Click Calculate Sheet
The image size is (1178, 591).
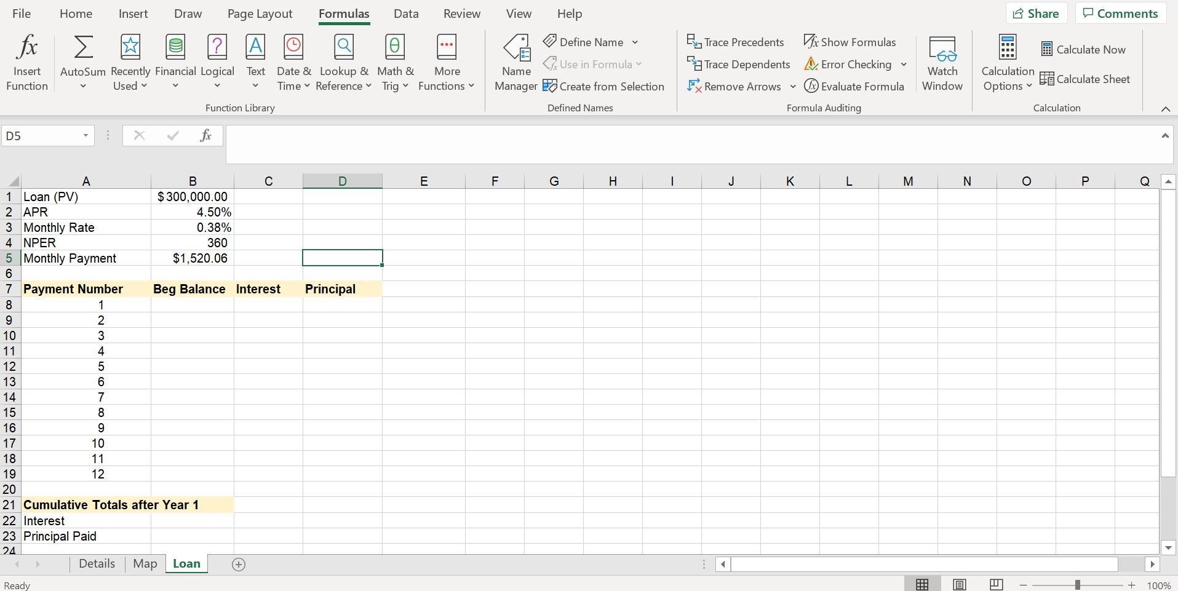pos(1084,79)
